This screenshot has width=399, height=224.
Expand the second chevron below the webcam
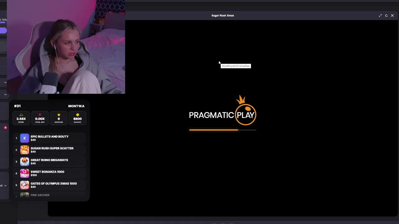tap(5, 94)
